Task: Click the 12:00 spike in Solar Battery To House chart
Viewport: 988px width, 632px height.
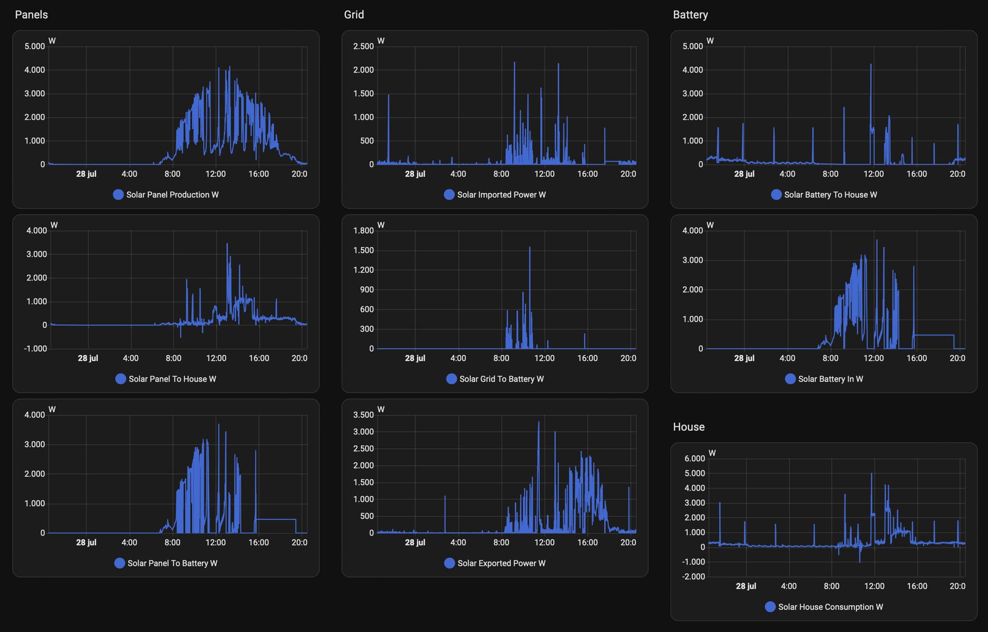Action: pyautogui.click(x=871, y=65)
